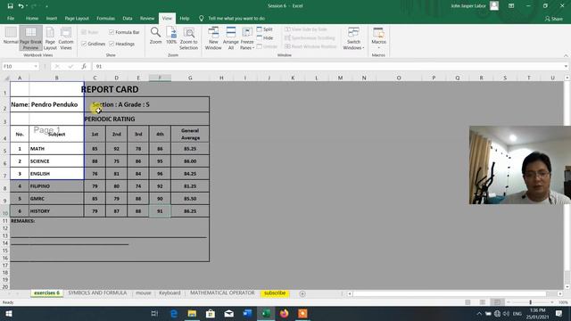The image size is (571, 321).
Task: Open a New Window
Action: (x=213, y=37)
